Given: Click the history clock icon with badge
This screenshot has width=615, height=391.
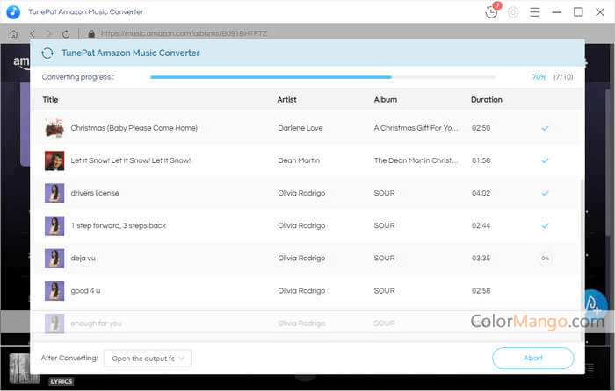Looking at the screenshot, I should tap(491, 12).
